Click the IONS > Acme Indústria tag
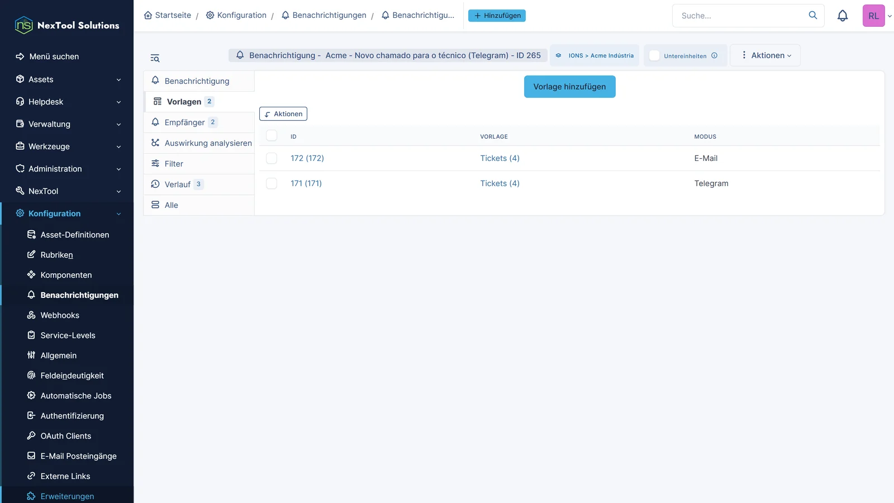 tap(595, 55)
